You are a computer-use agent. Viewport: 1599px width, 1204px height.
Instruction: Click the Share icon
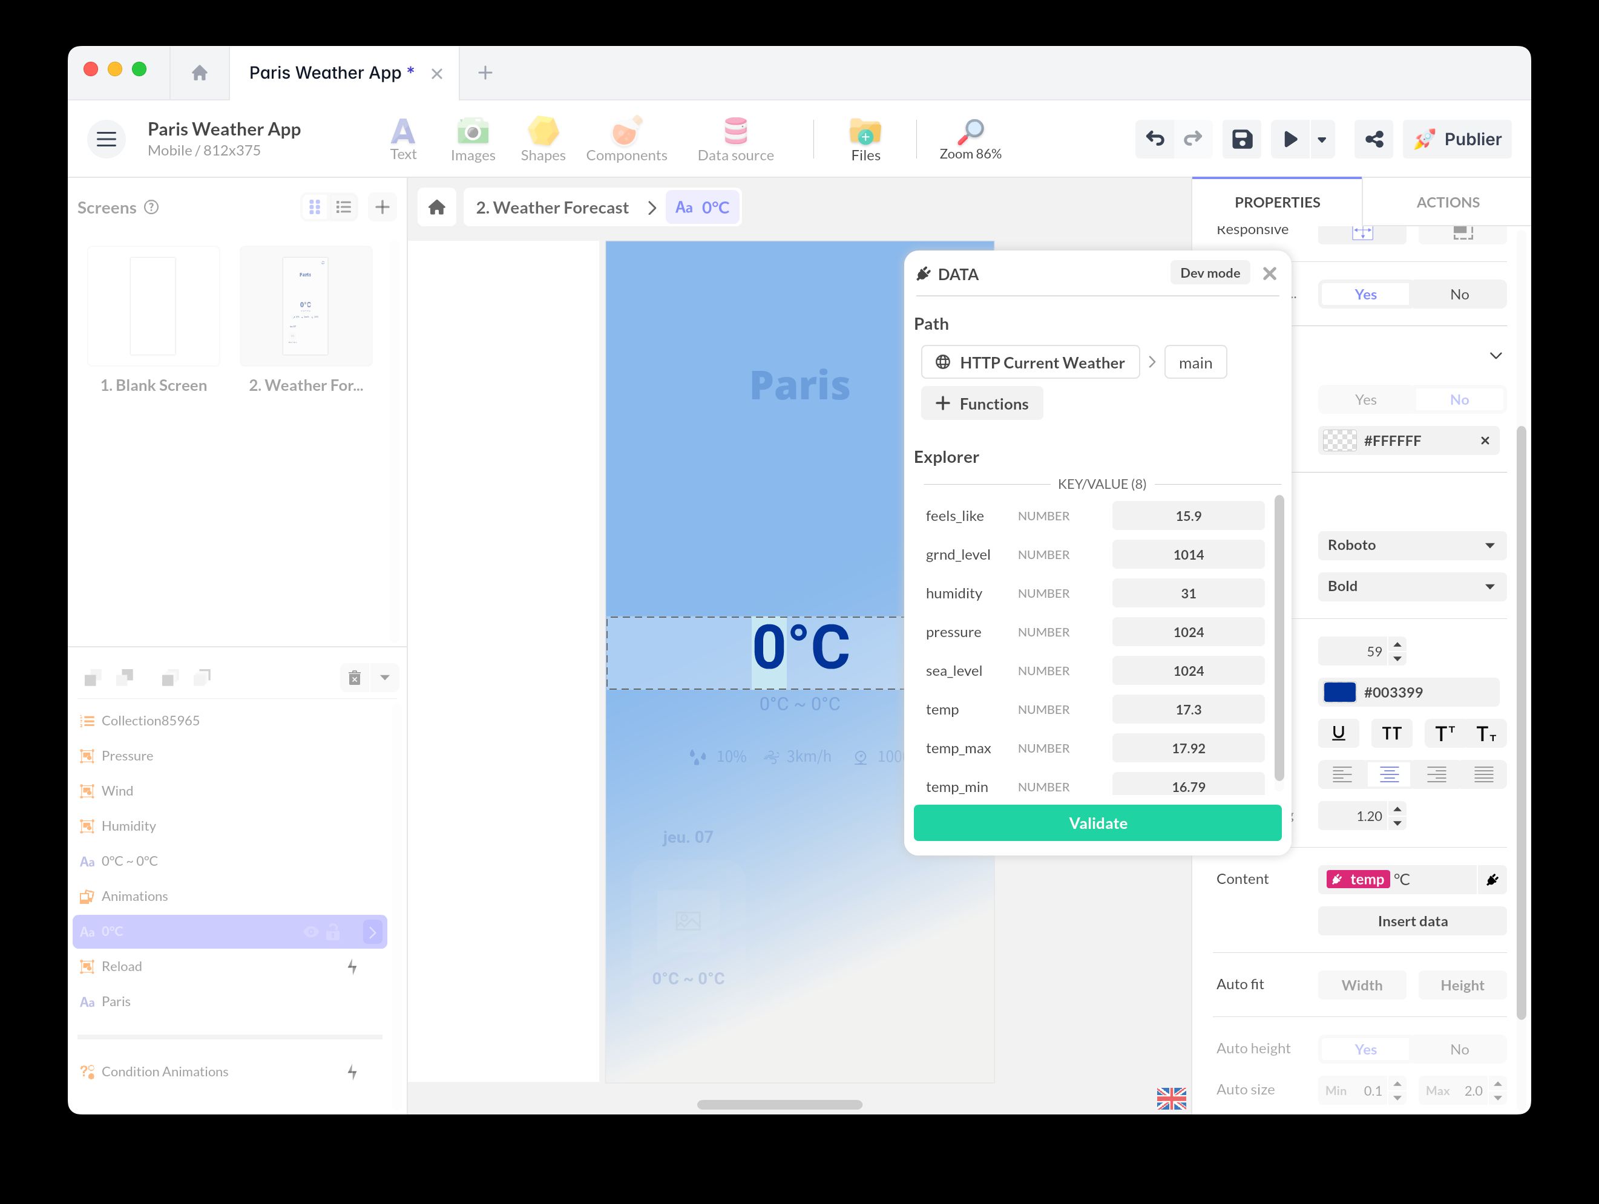[x=1373, y=139]
